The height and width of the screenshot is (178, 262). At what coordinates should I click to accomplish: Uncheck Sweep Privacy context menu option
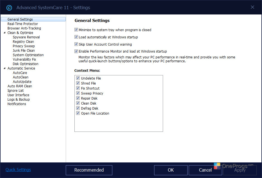pos(78,93)
